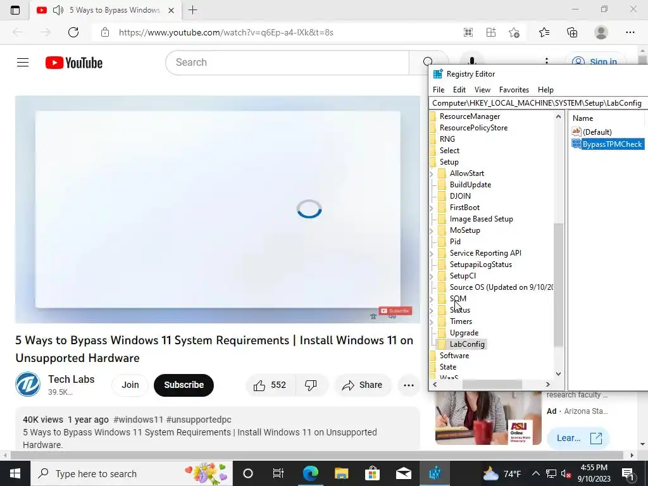
Task: Open Task View in taskbar
Action: click(278, 473)
